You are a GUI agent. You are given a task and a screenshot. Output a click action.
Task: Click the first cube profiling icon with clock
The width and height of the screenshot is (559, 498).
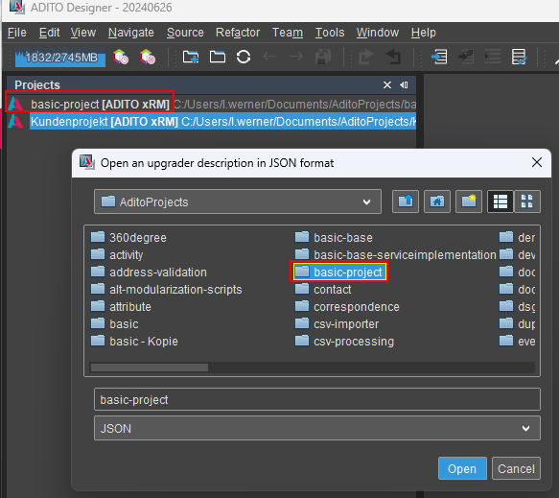point(121,57)
